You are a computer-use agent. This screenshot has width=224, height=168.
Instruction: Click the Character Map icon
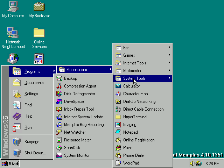click(118, 94)
